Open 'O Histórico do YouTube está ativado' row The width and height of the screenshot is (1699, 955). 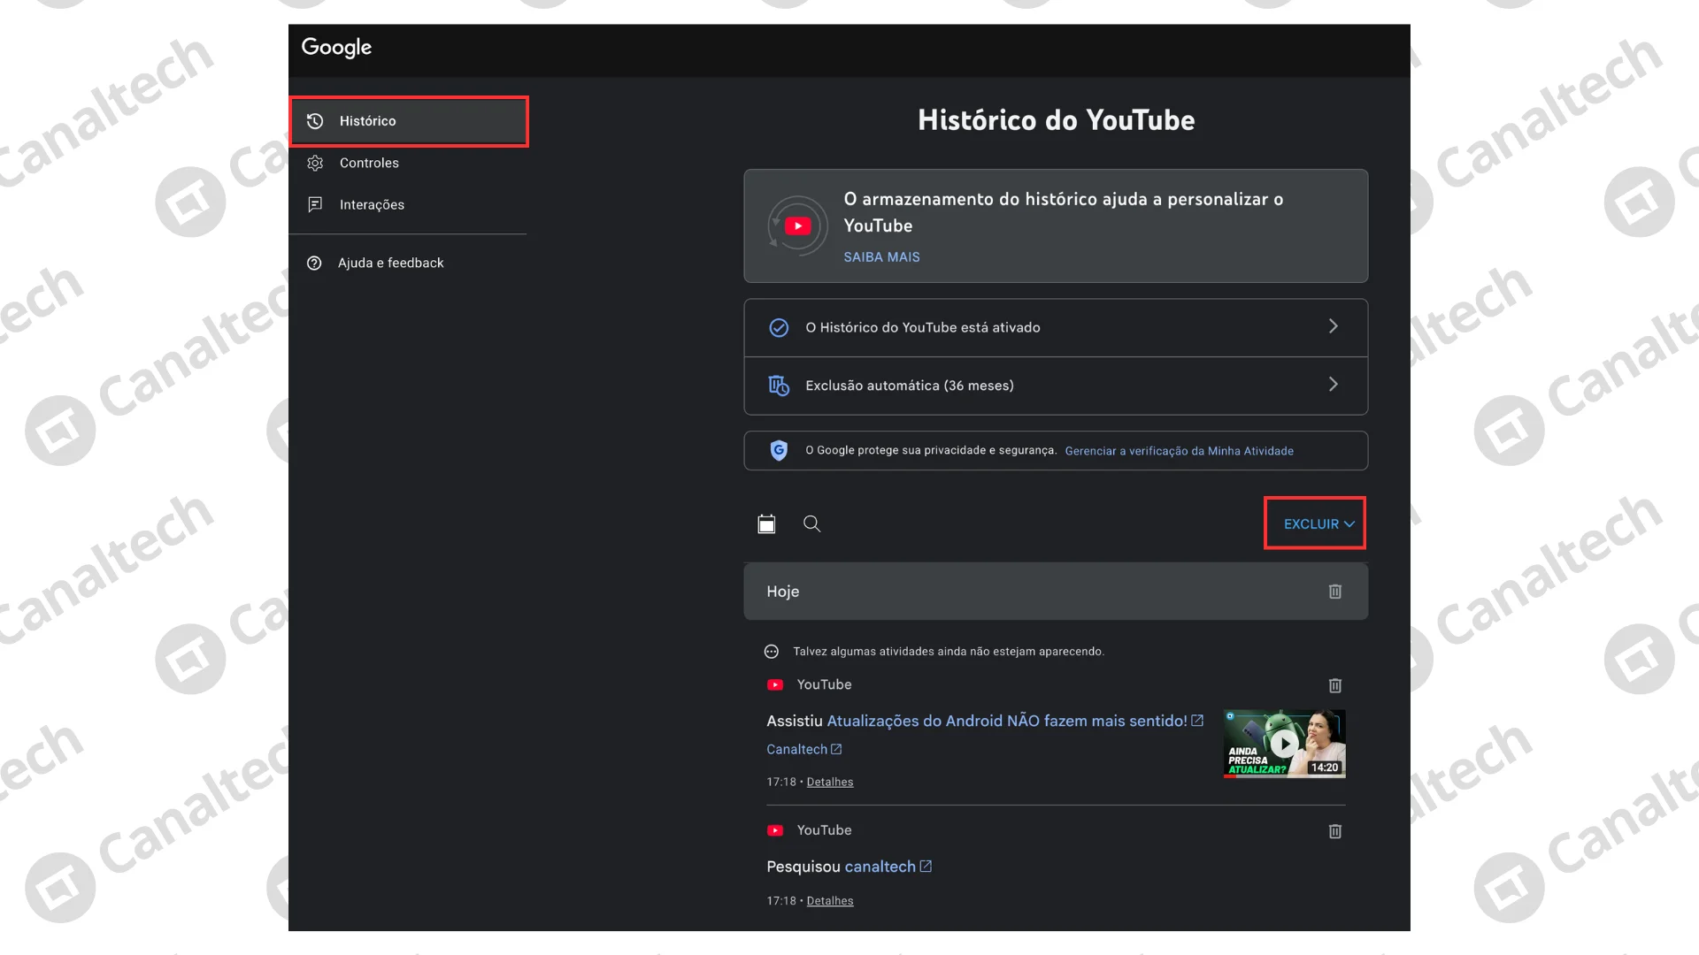click(1056, 327)
